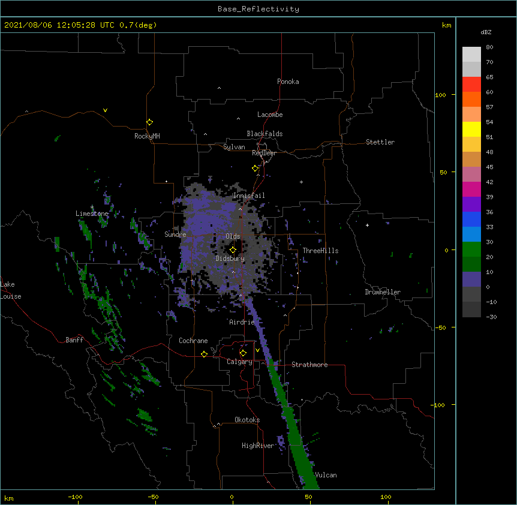
Task: Click the Base_Reflectivity title
Action: pyautogui.click(x=258, y=9)
